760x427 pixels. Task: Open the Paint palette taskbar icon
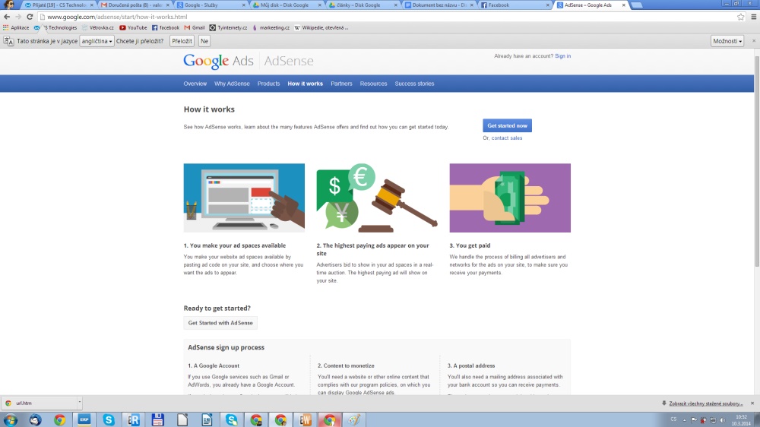tap(354, 419)
